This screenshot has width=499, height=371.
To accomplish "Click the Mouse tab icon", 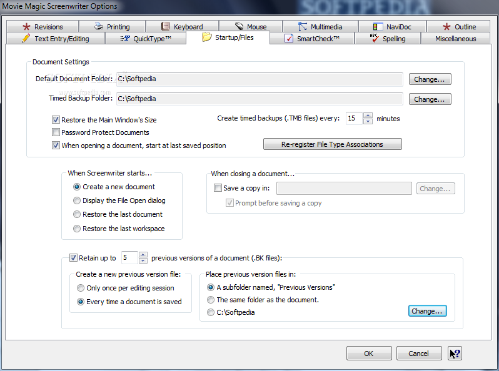I will coord(239,26).
